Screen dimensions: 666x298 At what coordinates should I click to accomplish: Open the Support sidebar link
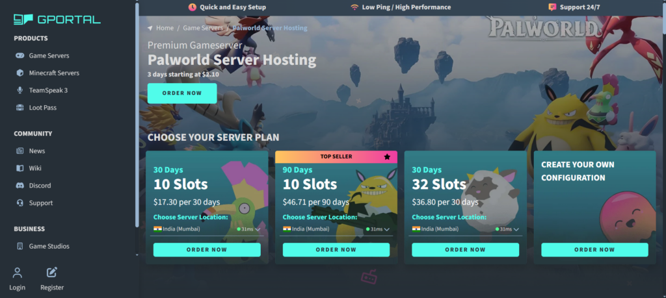click(x=41, y=203)
